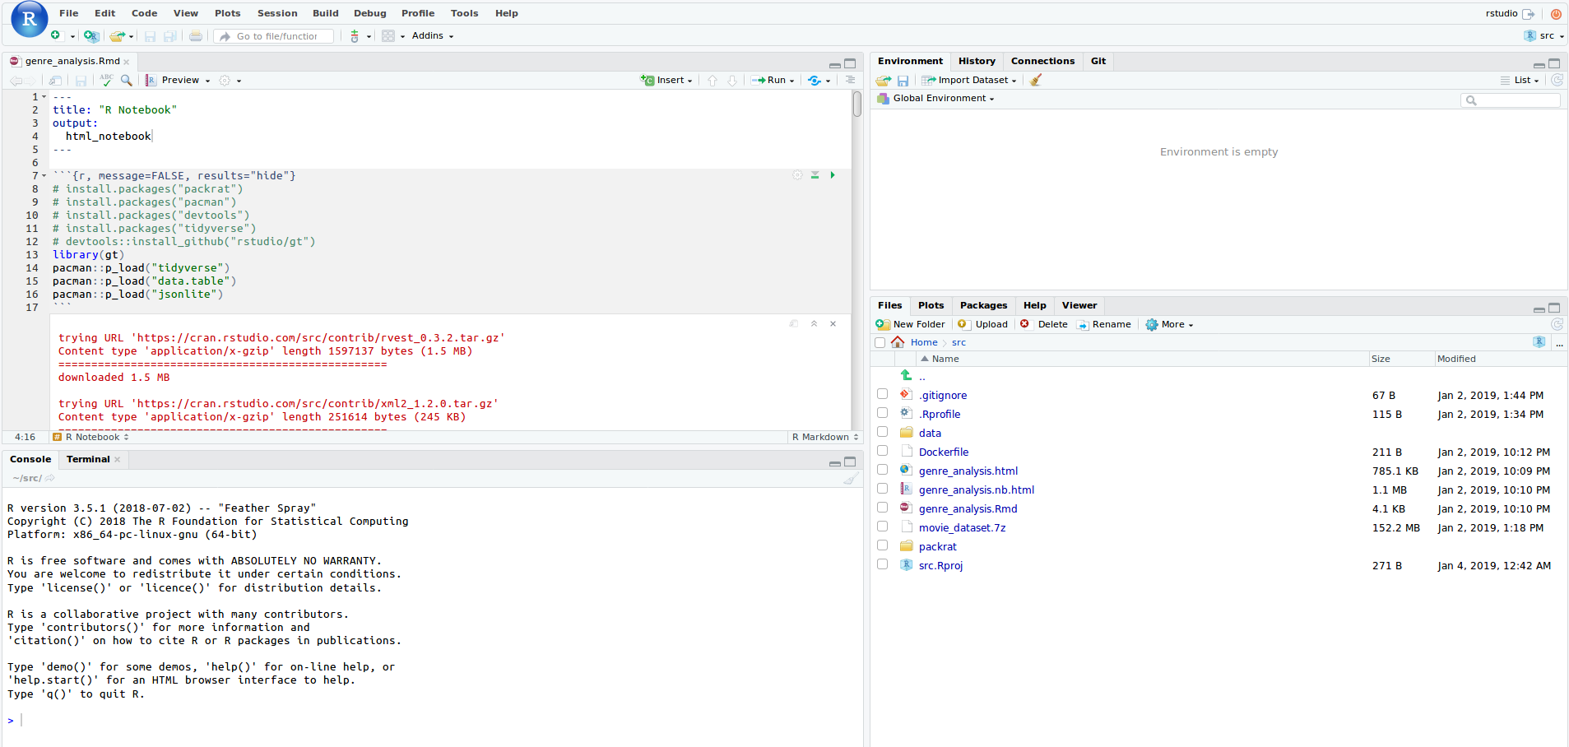Click the version control git icon
Image resolution: width=1569 pixels, height=747 pixels.
[x=355, y=35]
